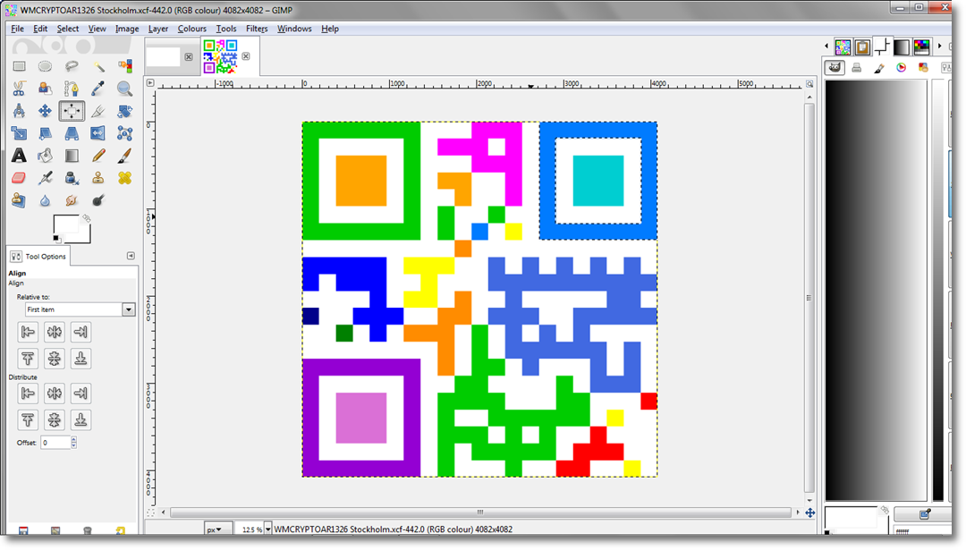This screenshot has height=550, width=966.
Task: Distribute horizontal centers of targets button
Action: 55,393
